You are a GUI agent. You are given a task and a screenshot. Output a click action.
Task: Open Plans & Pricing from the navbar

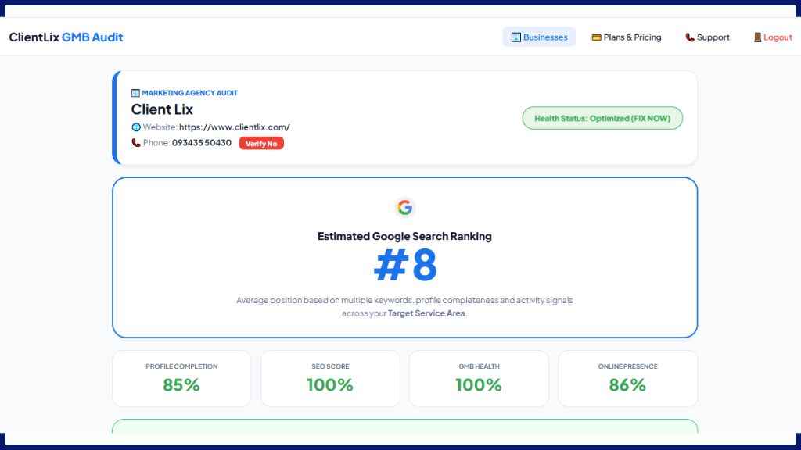(x=630, y=37)
